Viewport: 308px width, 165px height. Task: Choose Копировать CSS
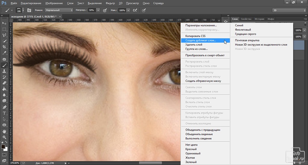point(205,36)
